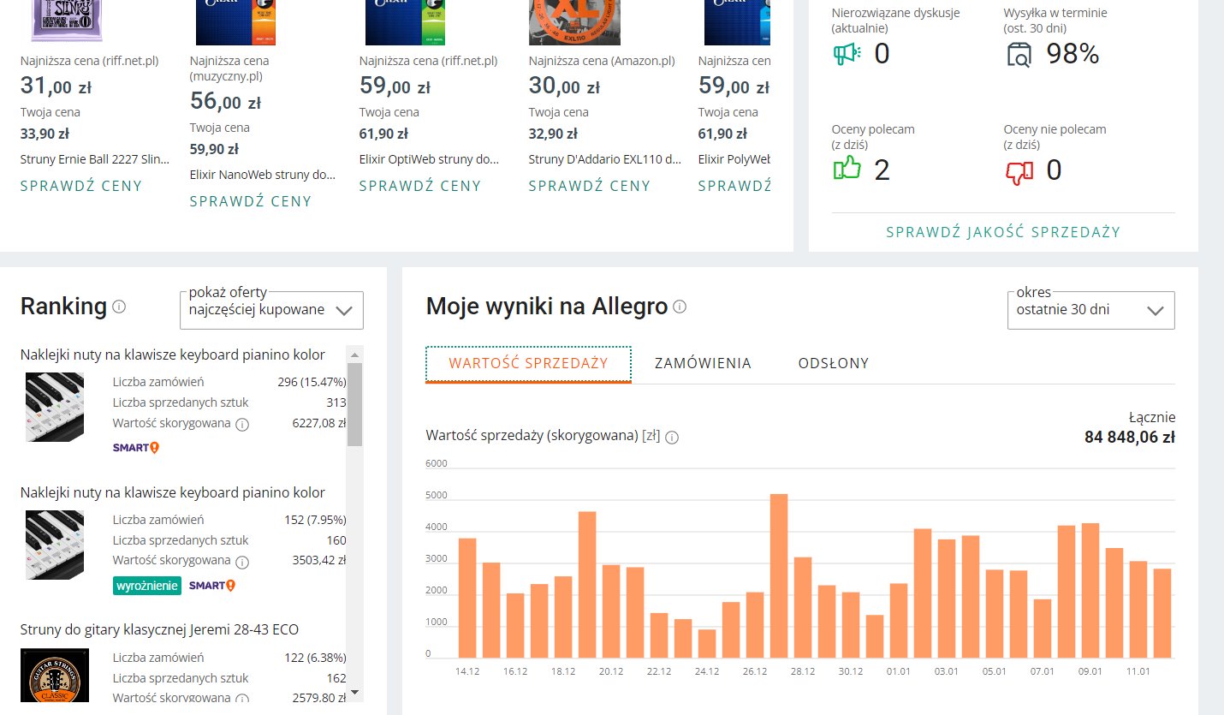Select the Wartość sprzedaży tab
The width and height of the screenshot is (1224, 715).
coord(528,363)
